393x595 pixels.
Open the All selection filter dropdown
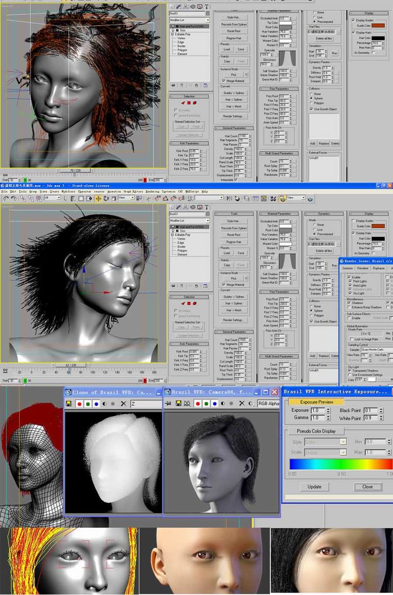52,198
